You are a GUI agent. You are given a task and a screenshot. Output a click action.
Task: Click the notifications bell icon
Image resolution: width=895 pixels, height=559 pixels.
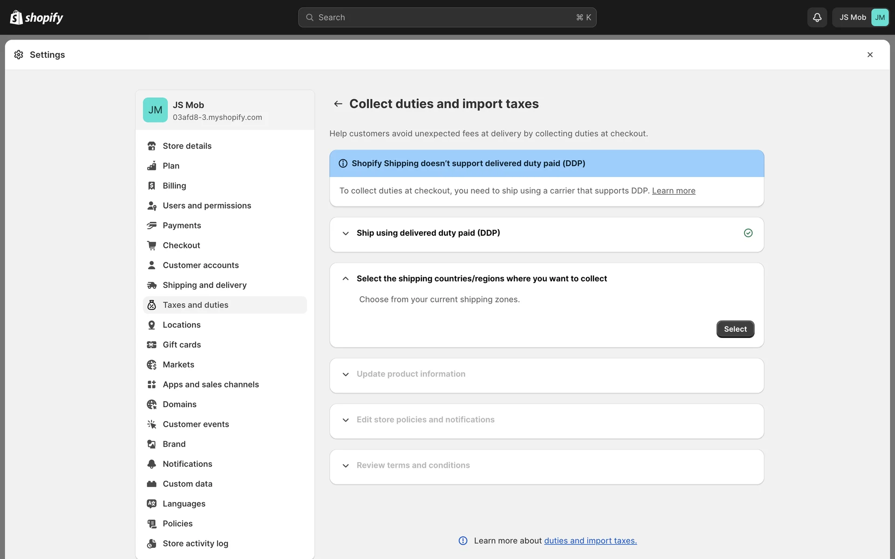817,17
